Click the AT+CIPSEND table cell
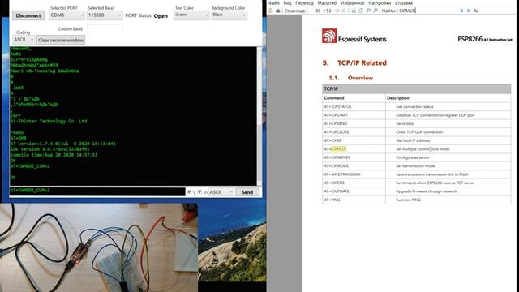Screen dimensions: 519x292 (354, 123)
